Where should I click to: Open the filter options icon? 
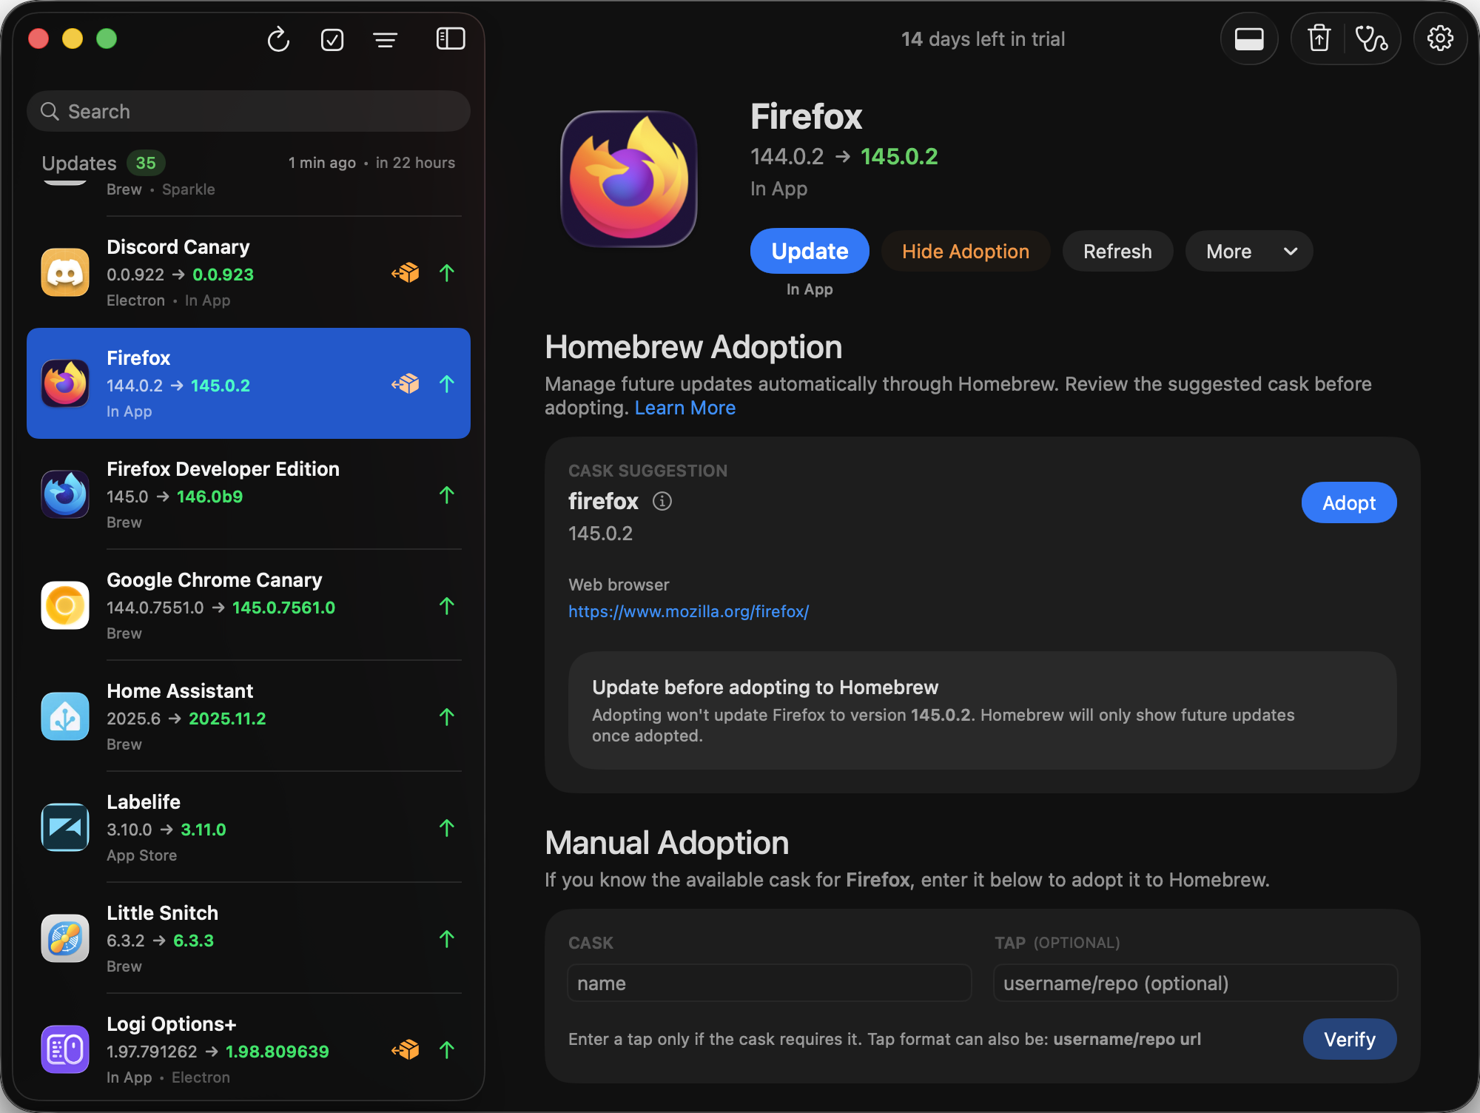click(386, 39)
